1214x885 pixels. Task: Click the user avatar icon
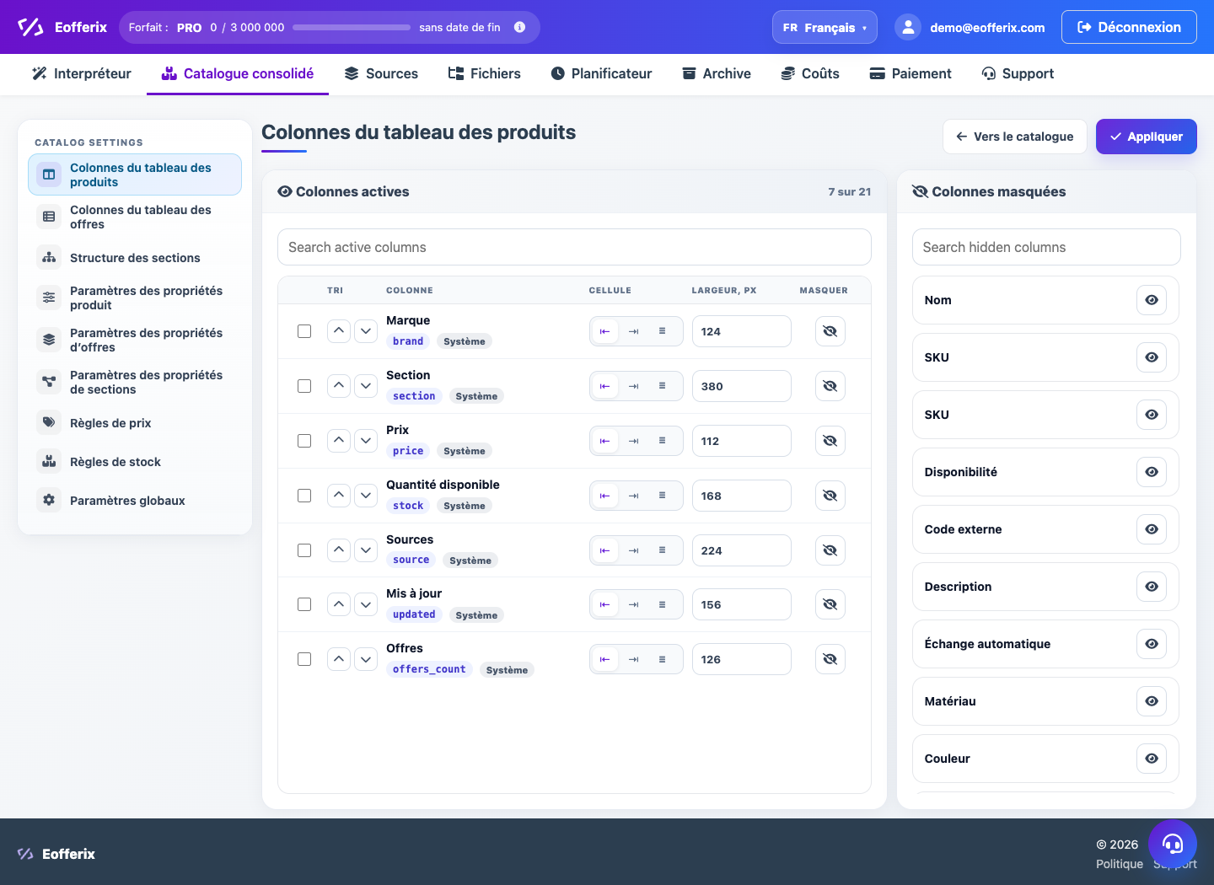(x=908, y=27)
